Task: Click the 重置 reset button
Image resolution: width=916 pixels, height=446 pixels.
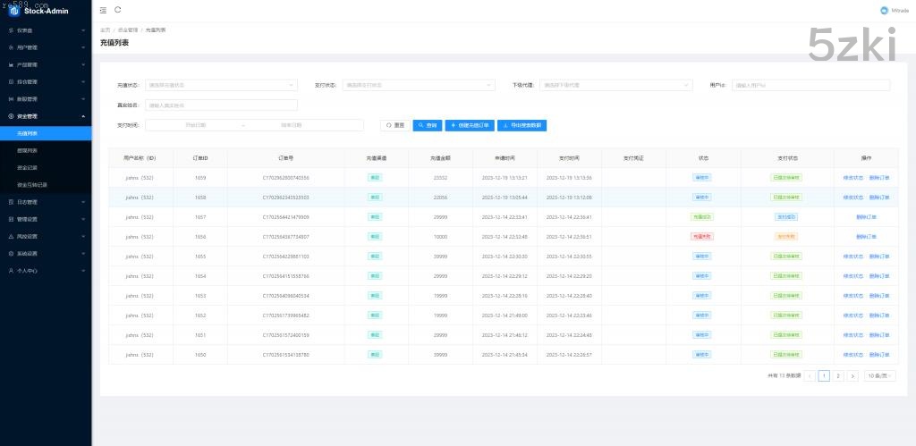Action: coord(394,125)
